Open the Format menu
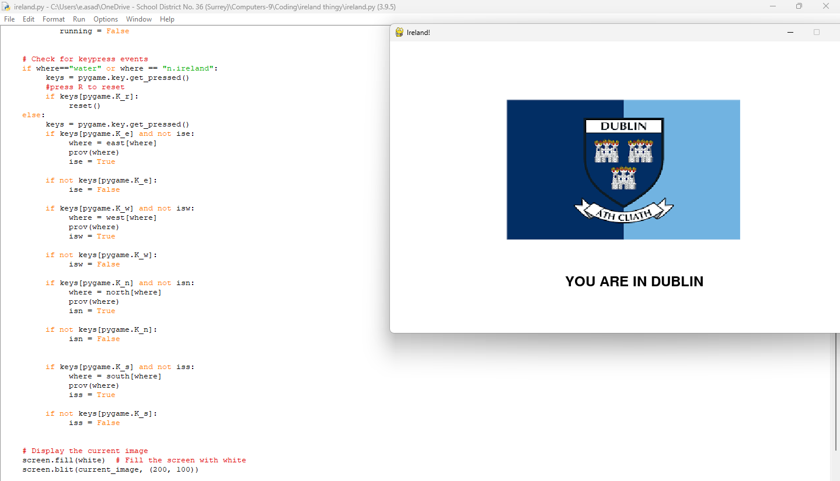The image size is (840, 481). [x=54, y=19]
